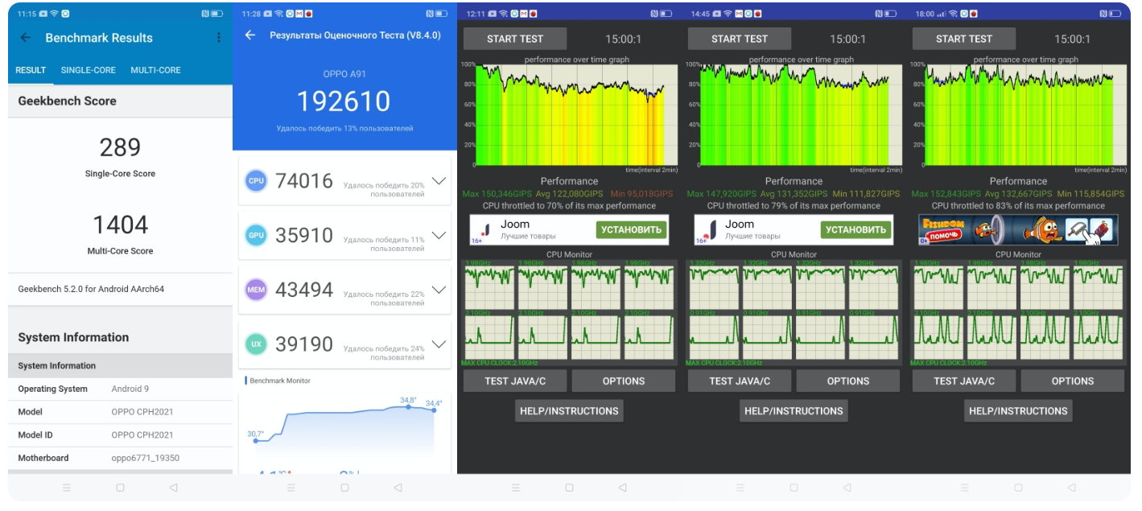1142x511 pixels.
Task: Tap Android back triangle on Geekbench screen
Action: point(173,488)
